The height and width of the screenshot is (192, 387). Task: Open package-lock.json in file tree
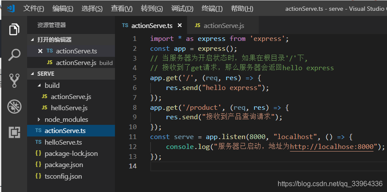tap(71, 154)
